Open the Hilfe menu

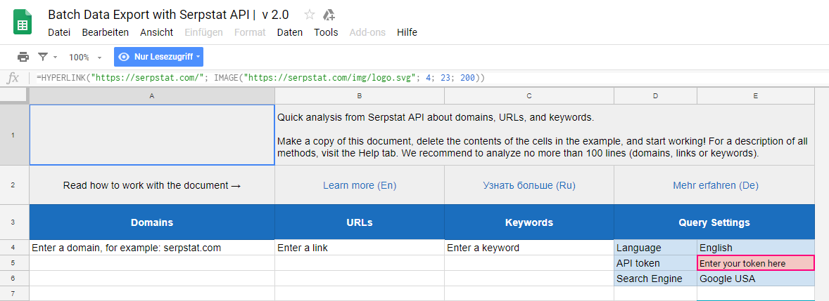tap(407, 32)
